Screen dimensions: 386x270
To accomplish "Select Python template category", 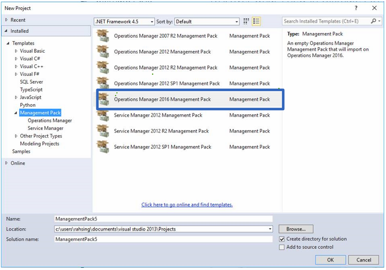I will pos(28,105).
